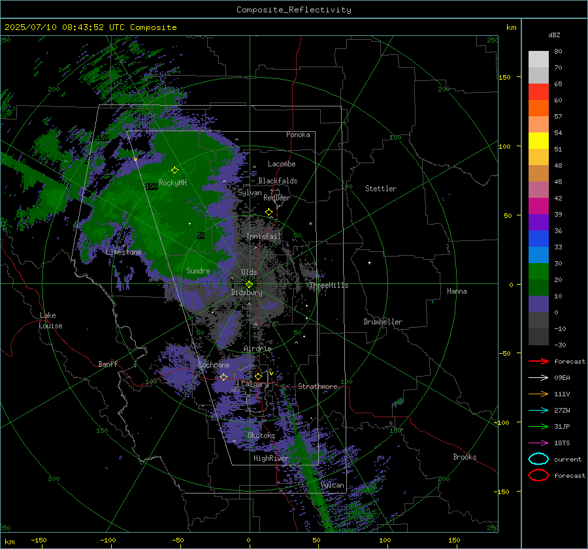The image size is (588, 549).
Task: Select the bright orange 60–57 dBZ swatch
Action: pos(538,108)
